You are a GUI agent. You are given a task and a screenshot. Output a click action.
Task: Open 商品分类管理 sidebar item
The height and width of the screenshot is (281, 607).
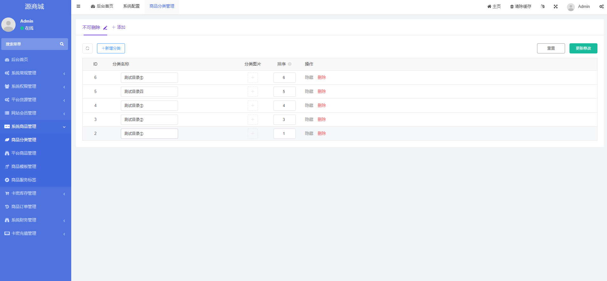click(x=36, y=140)
